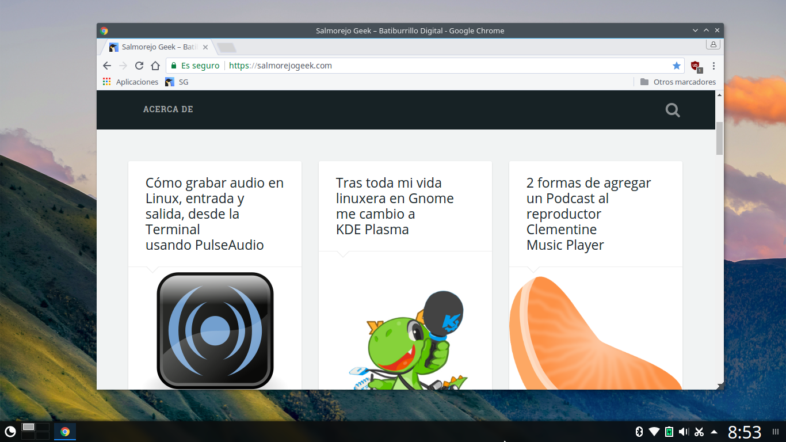Click the browser back arrow button
Screen dimensions: 786x442
point(107,66)
